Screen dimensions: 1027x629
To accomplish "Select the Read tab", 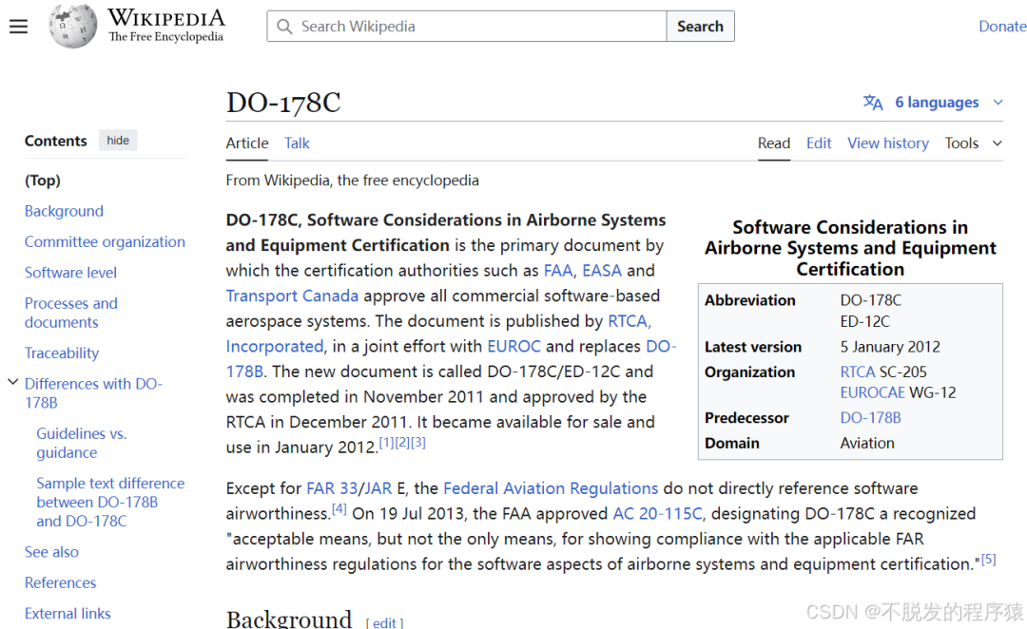I will coord(773,143).
